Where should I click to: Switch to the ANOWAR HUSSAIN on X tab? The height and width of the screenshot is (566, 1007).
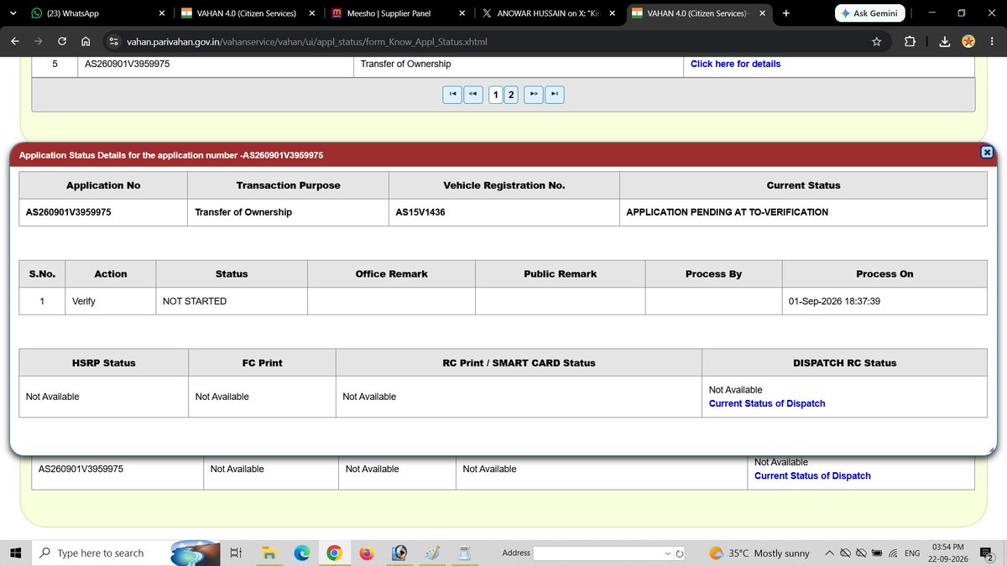(x=549, y=13)
